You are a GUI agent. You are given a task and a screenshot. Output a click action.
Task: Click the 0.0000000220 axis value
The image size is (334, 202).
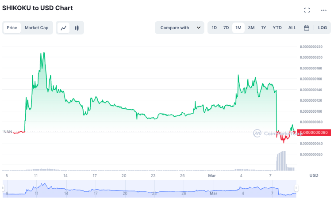[x=311, y=46]
